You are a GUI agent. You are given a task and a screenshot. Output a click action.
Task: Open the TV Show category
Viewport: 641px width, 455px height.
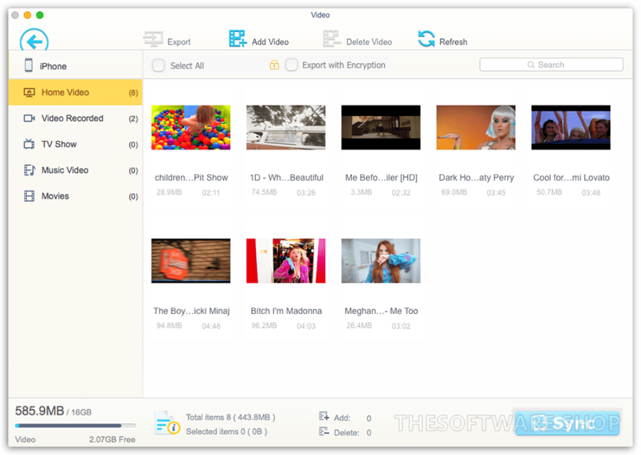point(75,144)
